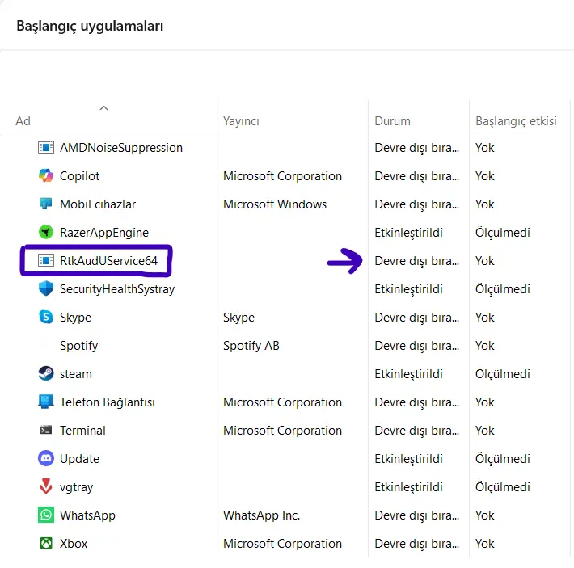
Task: Select the steam entry name
Action: [76, 374]
